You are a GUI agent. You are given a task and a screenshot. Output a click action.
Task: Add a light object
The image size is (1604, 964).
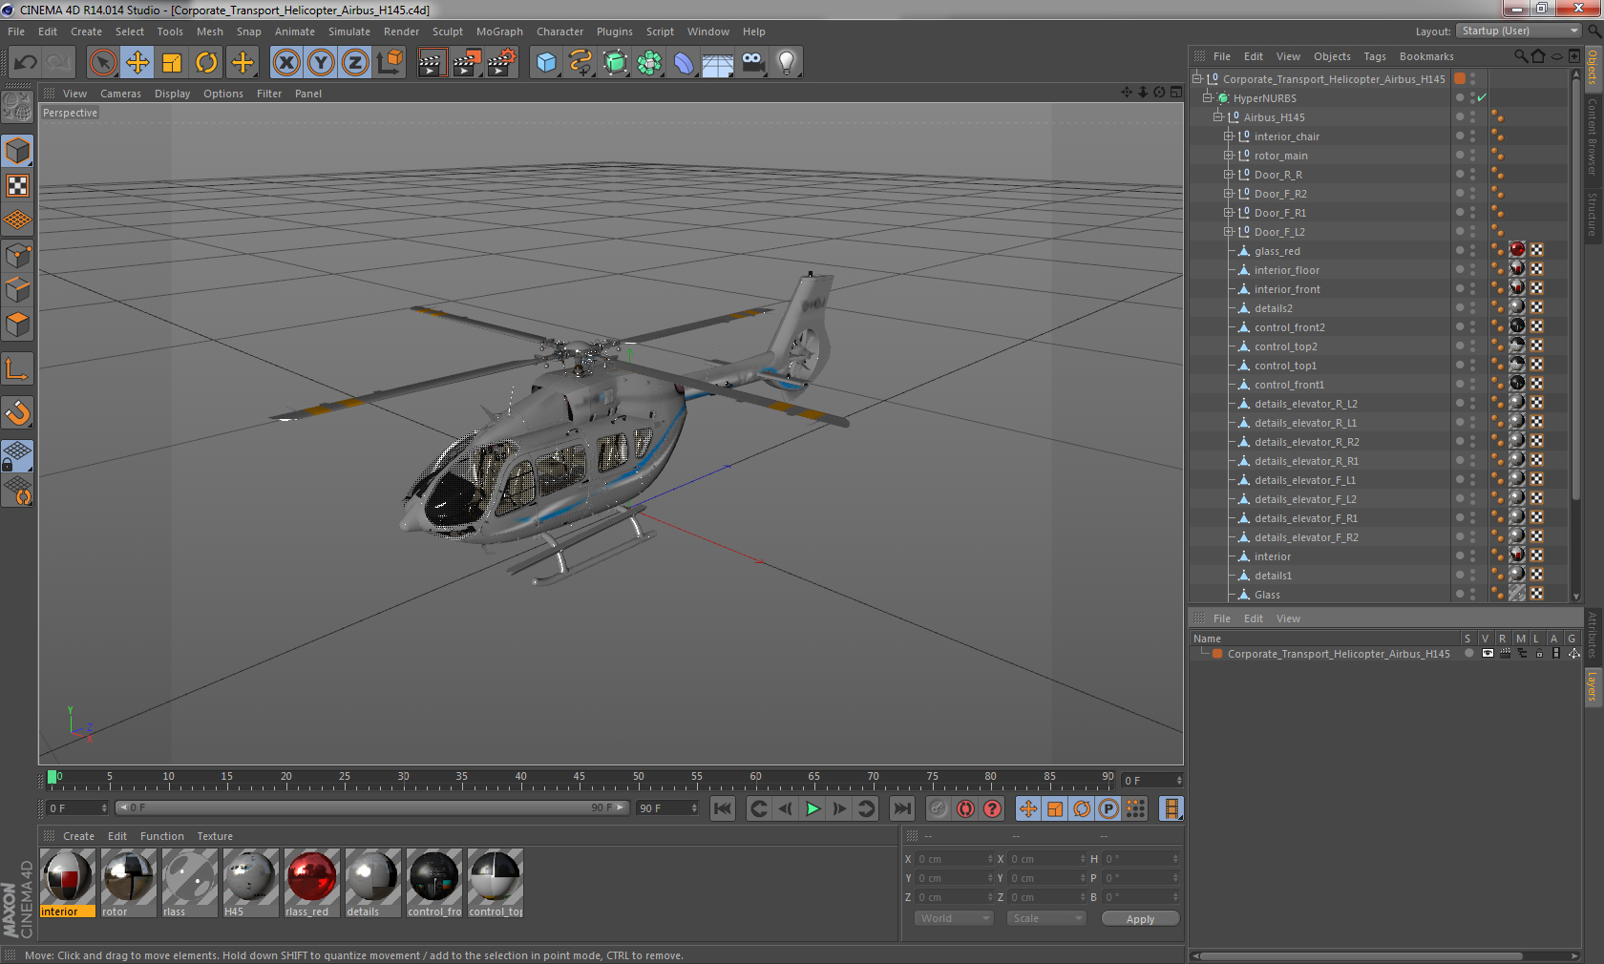coord(787,63)
